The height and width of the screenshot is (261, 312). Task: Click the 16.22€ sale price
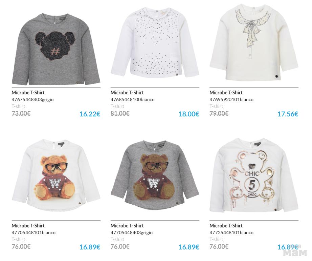pyautogui.click(x=90, y=114)
